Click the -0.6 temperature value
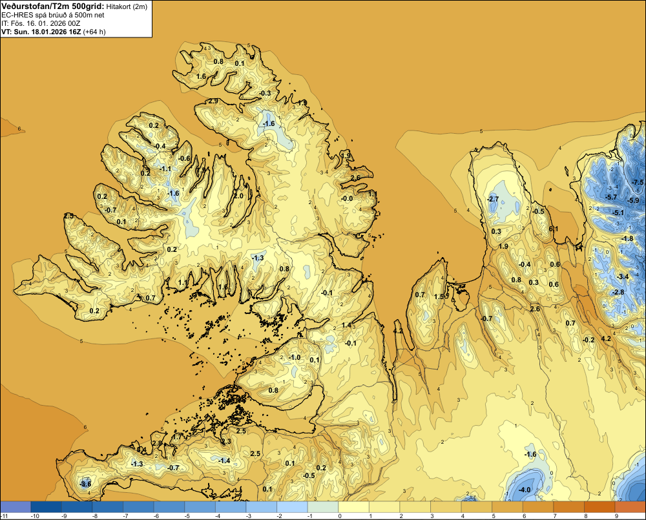The image size is (646, 520). tap(185, 158)
